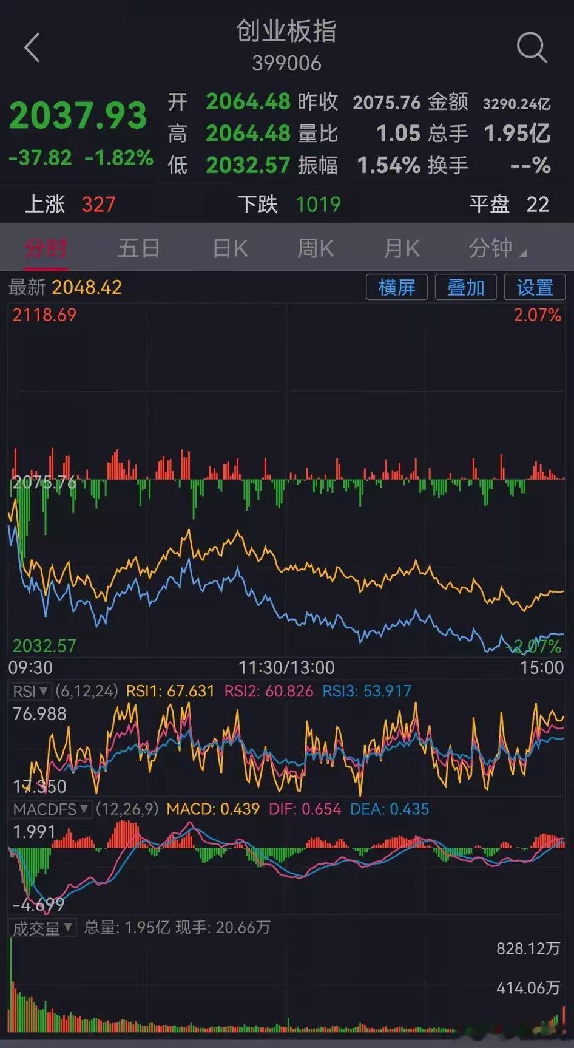Image resolution: width=574 pixels, height=1048 pixels.
Task: Click the 2075.76 baseline label on chart
Action: (45, 483)
